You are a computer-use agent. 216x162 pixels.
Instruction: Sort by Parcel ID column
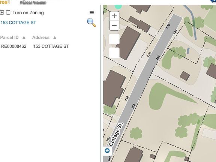coord(13,37)
